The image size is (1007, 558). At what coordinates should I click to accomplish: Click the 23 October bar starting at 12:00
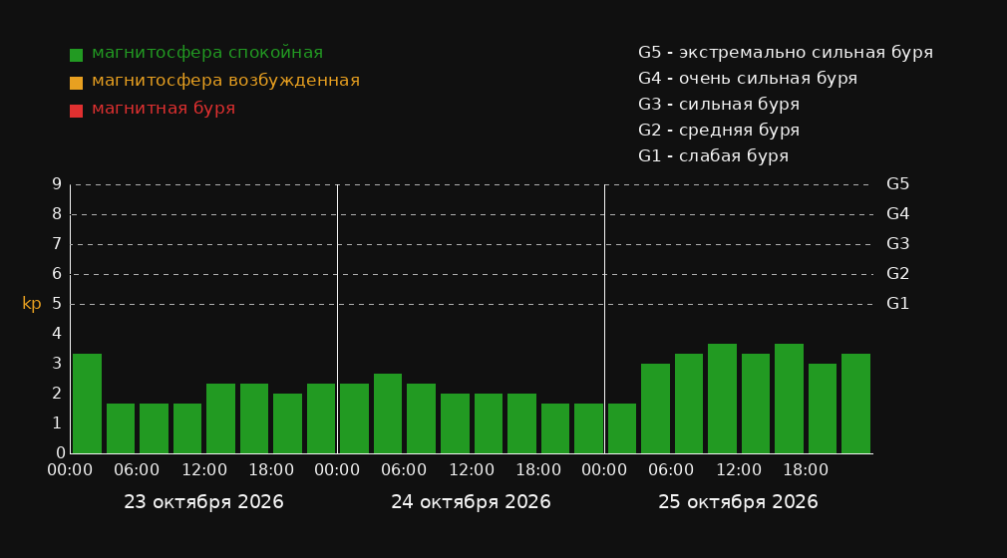point(221,418)
